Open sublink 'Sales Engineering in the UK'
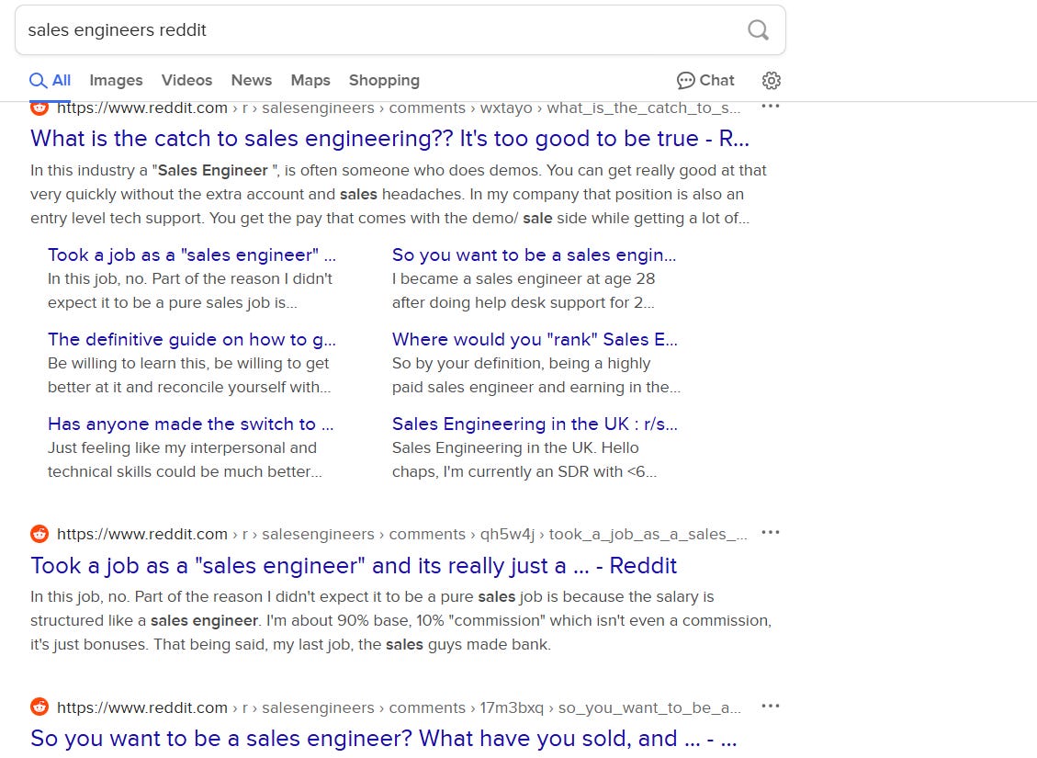The height and width of the screenshot is (758, 1037). coord(535,424)
